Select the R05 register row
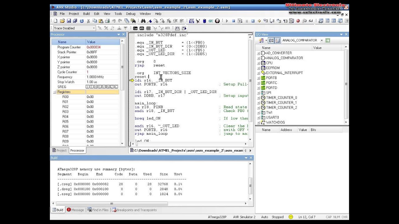Viewport: 399px width, 224px height. pyautogui.click(x=85, y=122)
